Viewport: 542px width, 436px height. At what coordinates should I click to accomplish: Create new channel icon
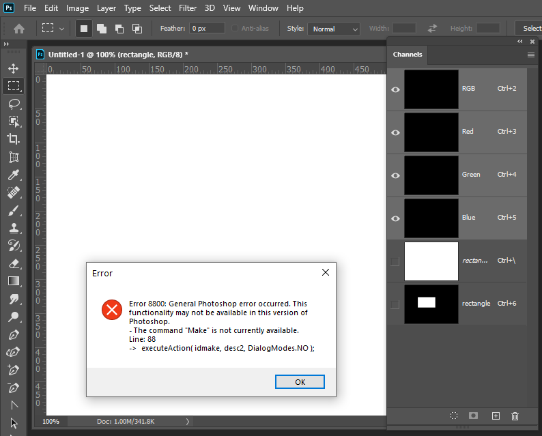click(x=496, y=416)
